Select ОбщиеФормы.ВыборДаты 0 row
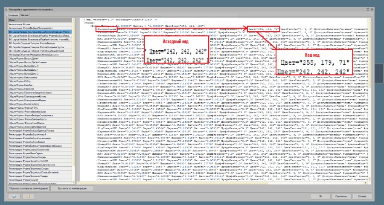This screenshot has width=384, height=205. 40,66
